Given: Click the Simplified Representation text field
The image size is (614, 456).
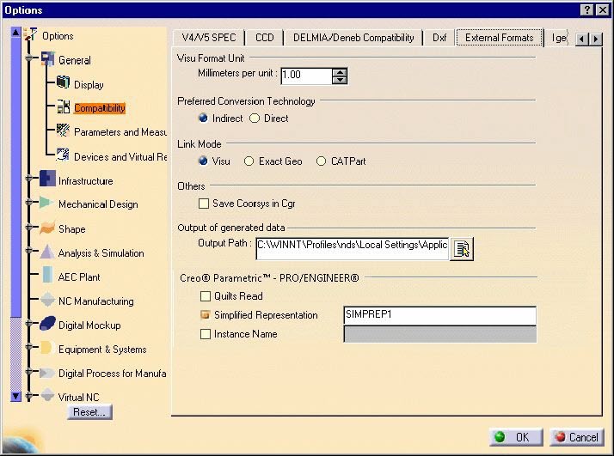Looking at the screenshot, I should (x=439, y=315).
